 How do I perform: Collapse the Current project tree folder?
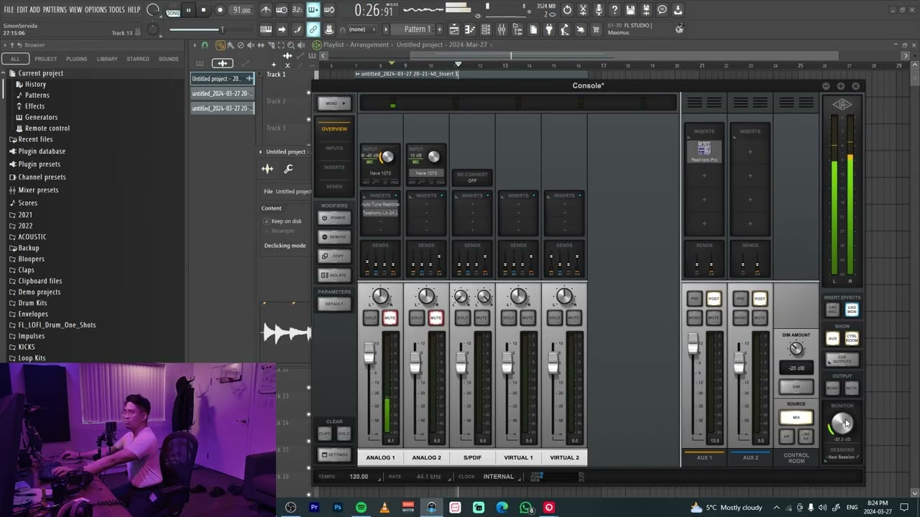tap(40, 73)
